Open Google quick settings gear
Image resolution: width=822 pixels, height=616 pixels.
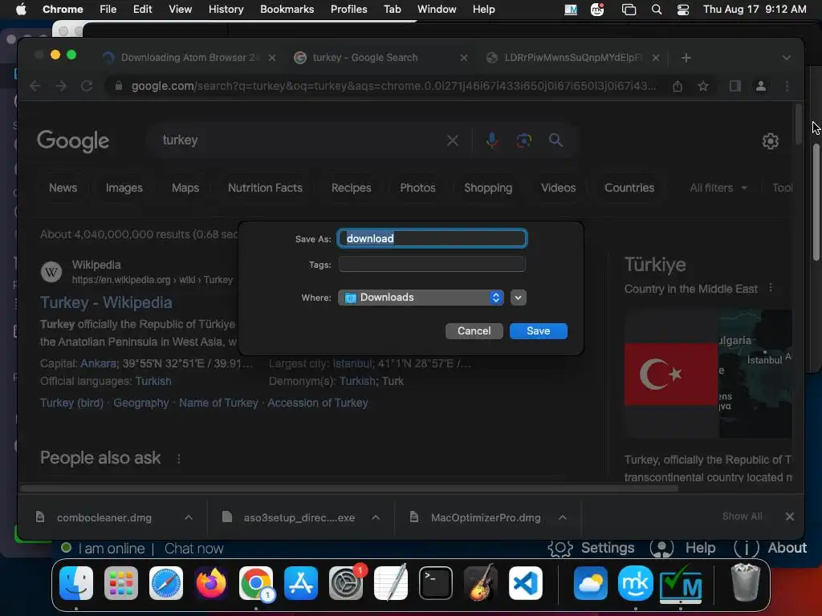pyautogui.click(x=770, y=141)
